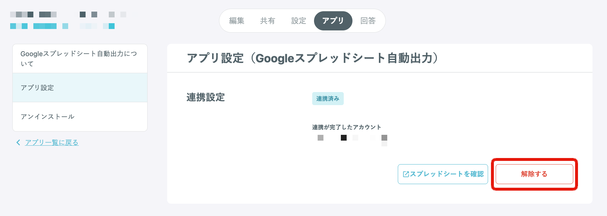Click the アプリ一覧に戻る link
The image size is (607, 216).
(52, 142)
